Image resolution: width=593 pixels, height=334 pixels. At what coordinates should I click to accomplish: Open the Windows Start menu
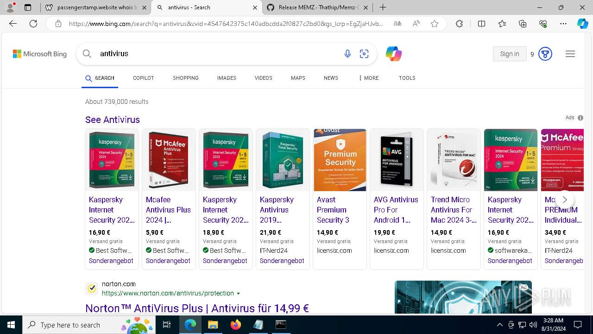(x=11, y=325)
